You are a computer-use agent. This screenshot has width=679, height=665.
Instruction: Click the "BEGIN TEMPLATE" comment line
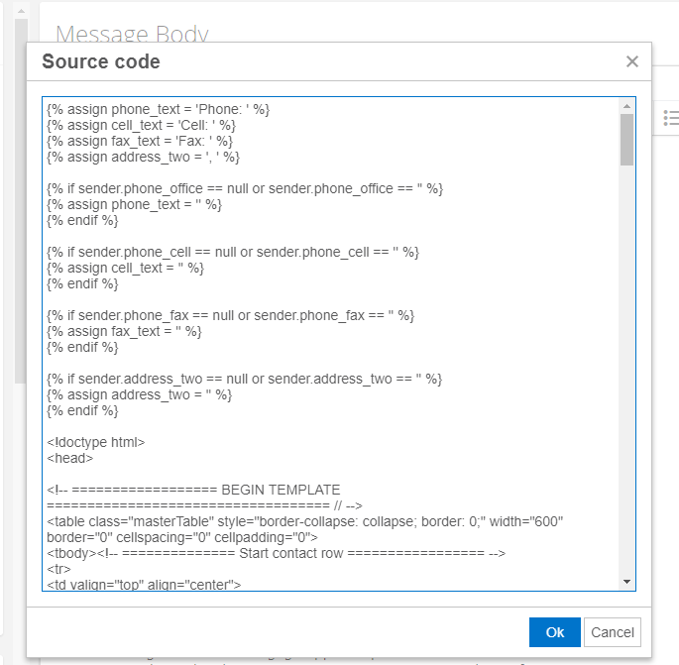click(x=193, y=491)
